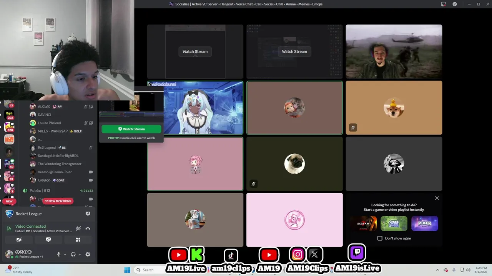Open the server icon with 3 badge

(9, 188)
